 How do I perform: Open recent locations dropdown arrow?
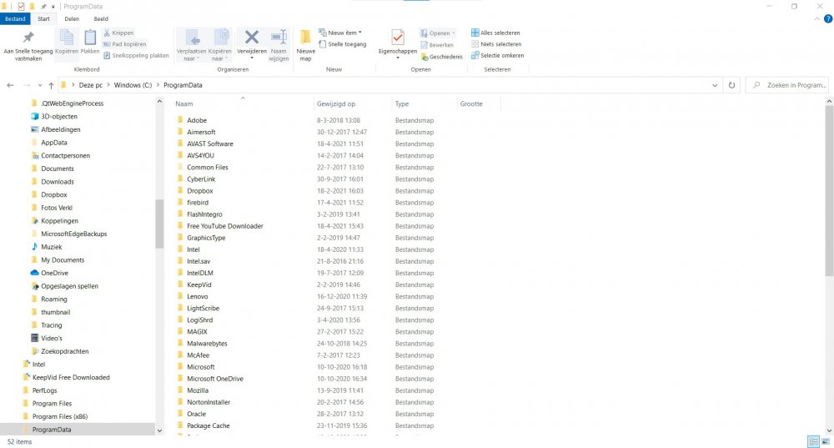(40, 85)
